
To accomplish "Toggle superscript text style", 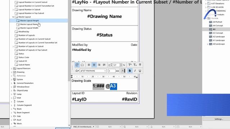I will 130,65.
